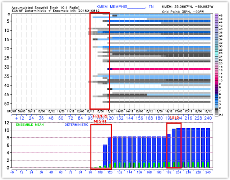
Task: Click the large blue '168' forecast hour label
Action: (149, 118)
